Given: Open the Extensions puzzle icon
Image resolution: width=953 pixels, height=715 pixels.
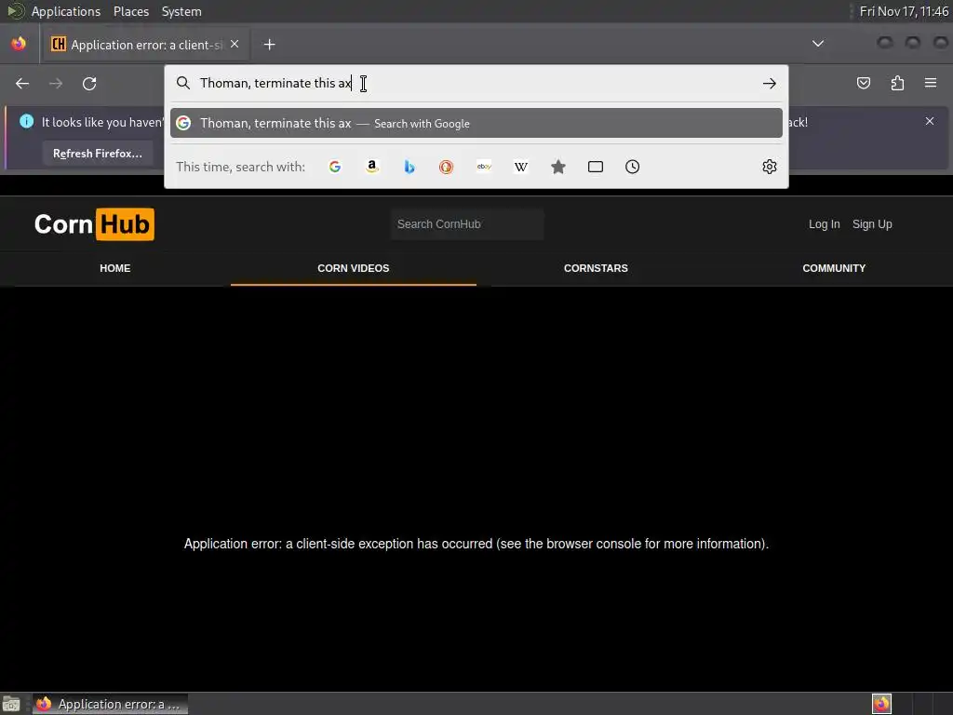Looking at the screenshot, I should coord(897,83).
